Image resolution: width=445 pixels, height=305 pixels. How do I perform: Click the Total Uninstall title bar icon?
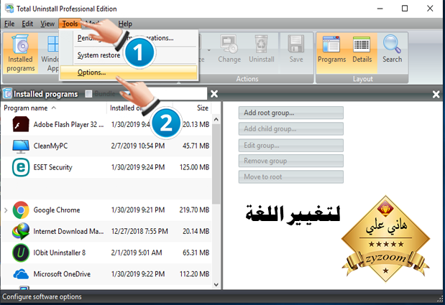(9, 9)
